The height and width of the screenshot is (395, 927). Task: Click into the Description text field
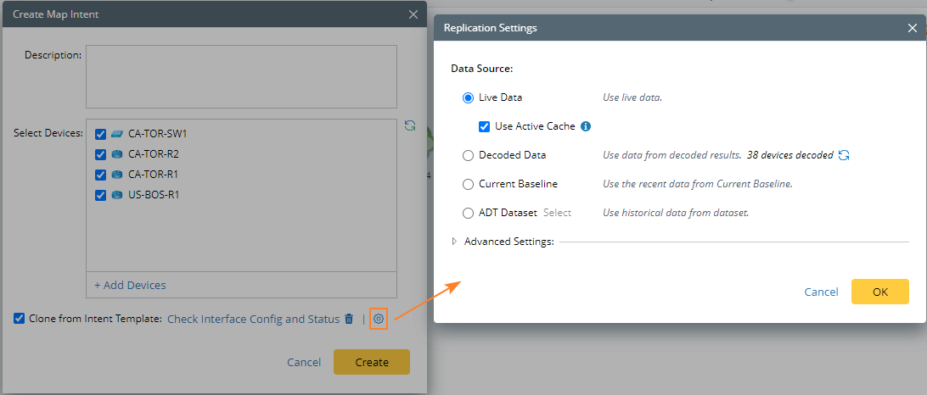click(241, 78)
